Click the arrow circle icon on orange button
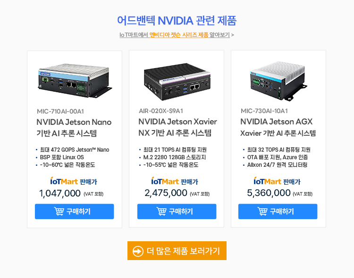The width and height of the screenshot is (354, 278). pos(138,251)
